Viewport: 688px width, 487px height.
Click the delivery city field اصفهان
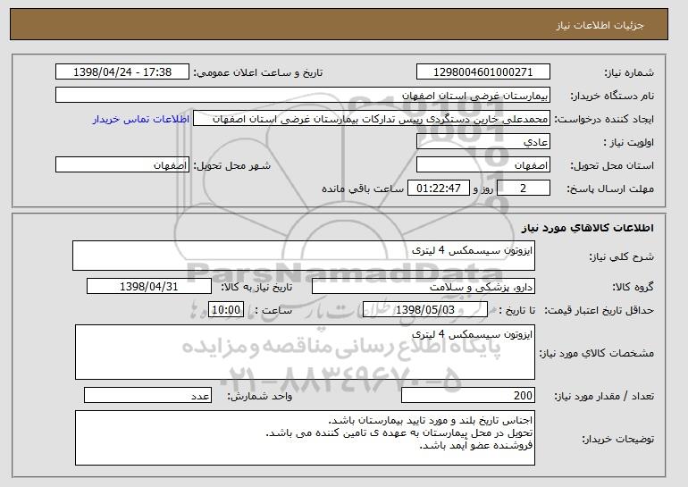click(x=122, y=165)
